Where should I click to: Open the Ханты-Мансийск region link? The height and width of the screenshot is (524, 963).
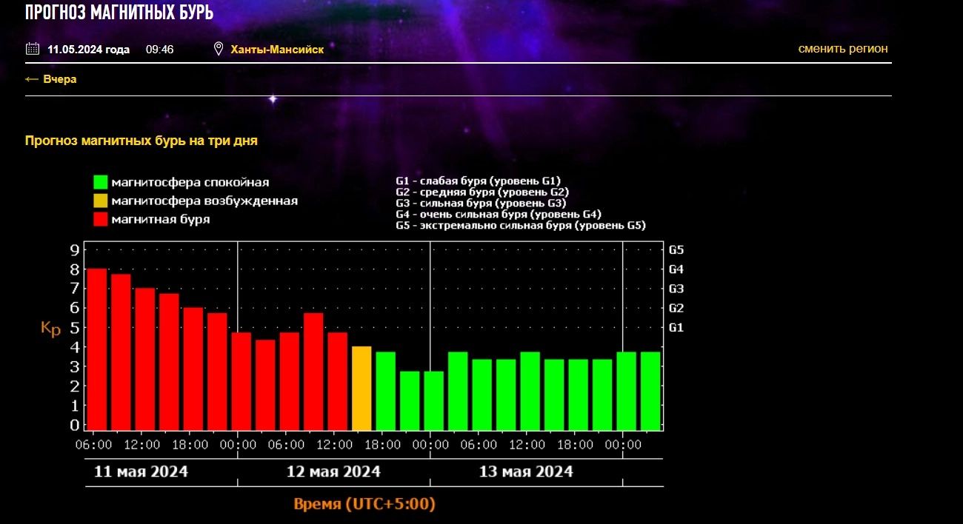coord(277,50)
